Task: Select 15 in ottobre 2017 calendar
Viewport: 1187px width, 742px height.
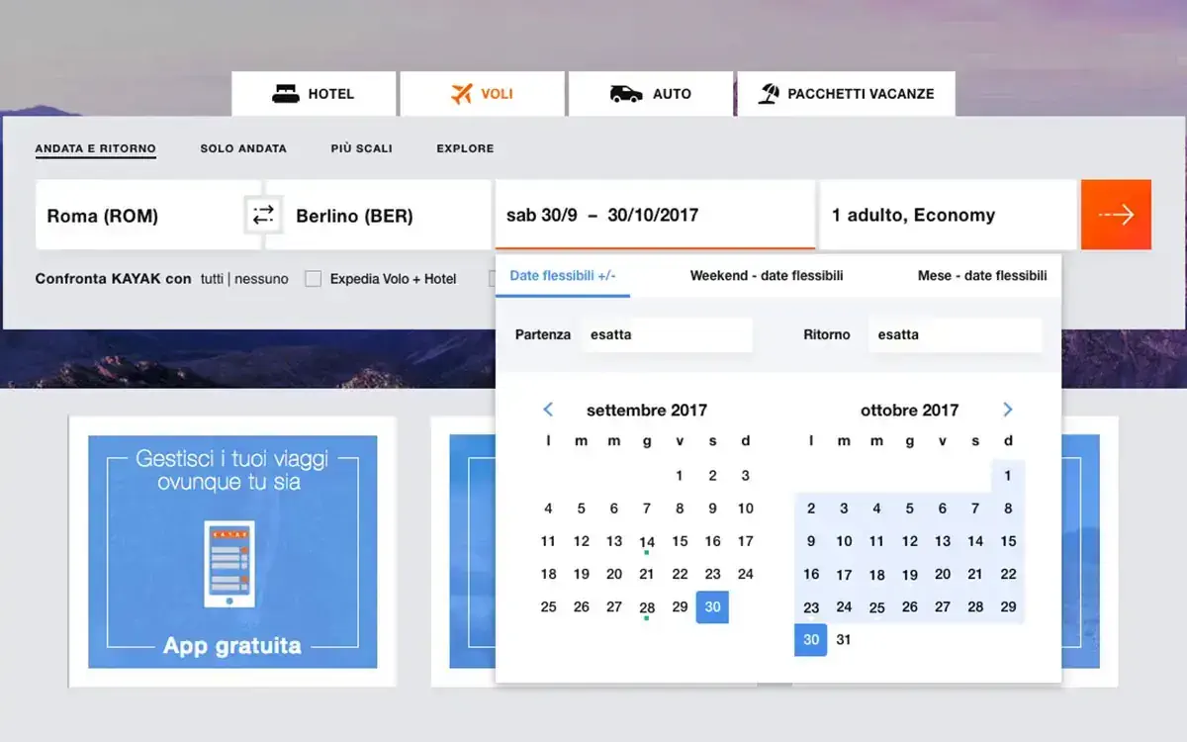Action: (1008, 541)
